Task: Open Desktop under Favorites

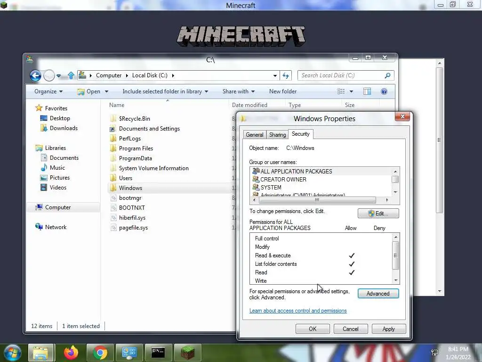Action: click(x=60, y=118)
